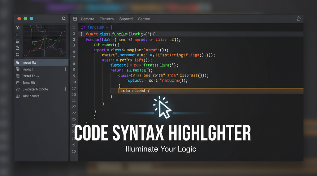Click the icon beside Ixlexthenots

18,96
